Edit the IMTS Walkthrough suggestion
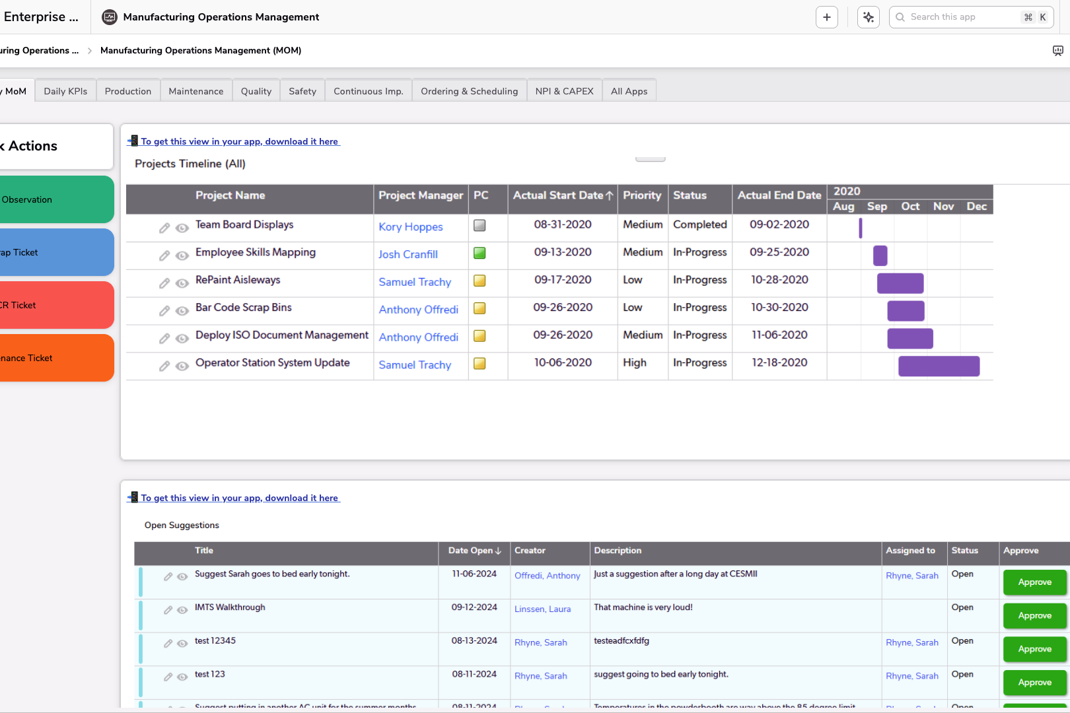 point(168,610)
